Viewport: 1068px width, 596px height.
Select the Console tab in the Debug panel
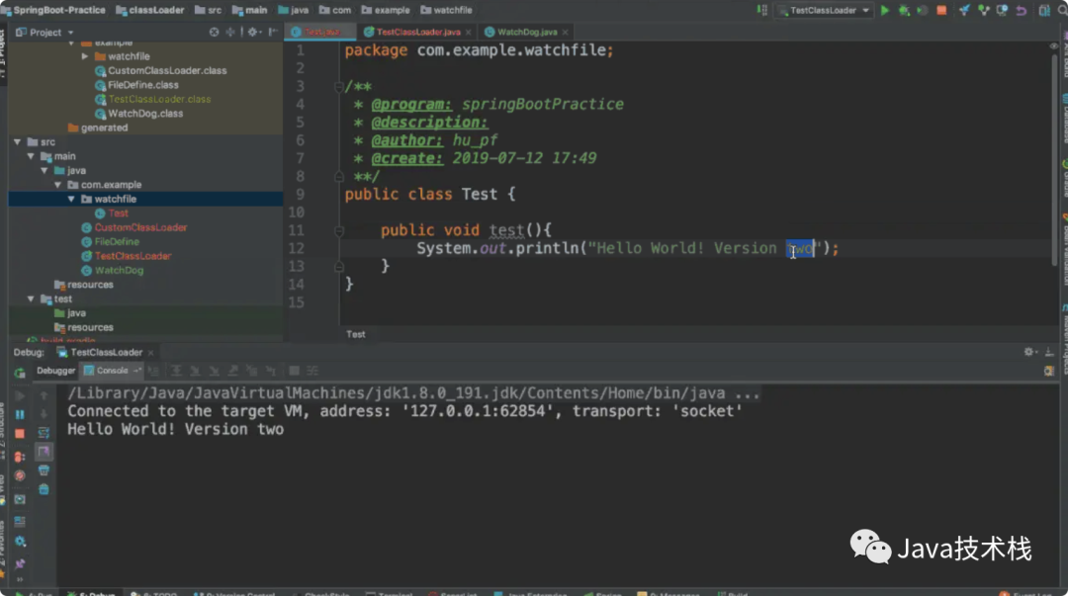click(112, 371)
